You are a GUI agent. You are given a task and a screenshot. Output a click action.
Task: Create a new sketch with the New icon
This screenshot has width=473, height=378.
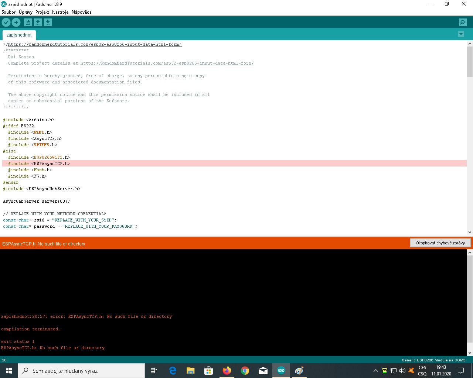click(x=28, y=23)
